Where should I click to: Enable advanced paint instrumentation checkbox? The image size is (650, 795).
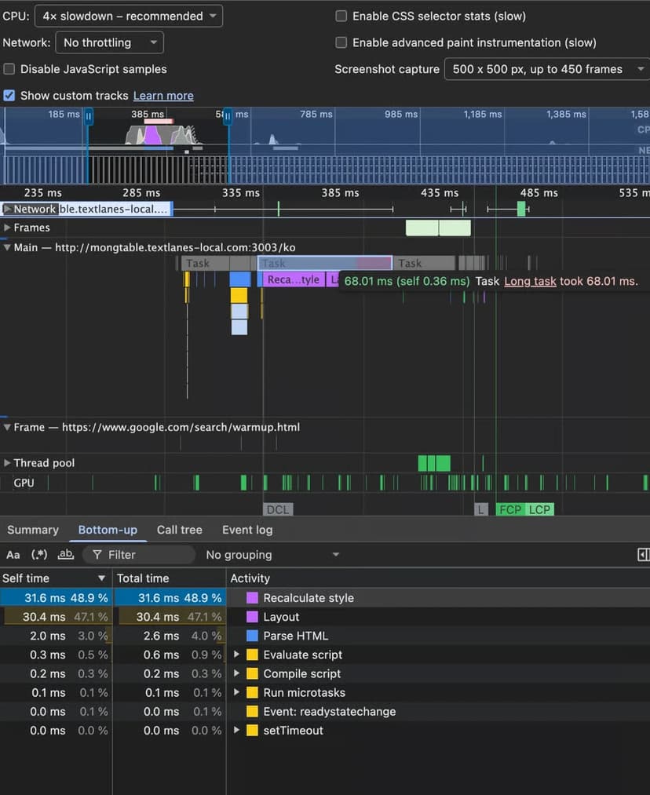tap(341, 42)
